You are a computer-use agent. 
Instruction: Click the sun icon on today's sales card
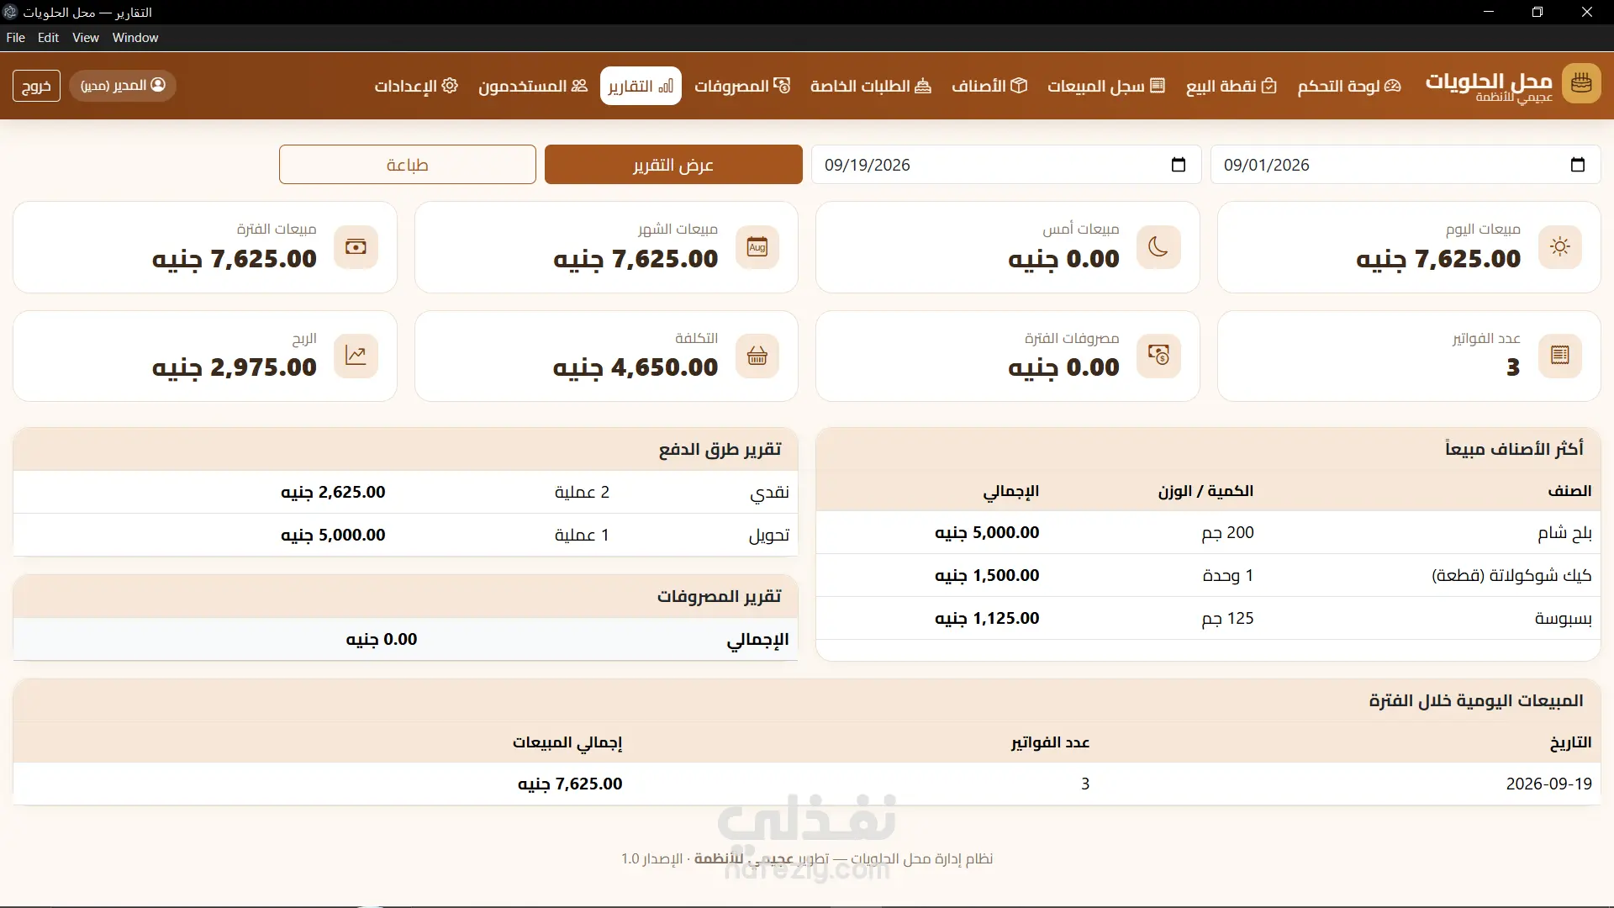pyautogui.click(x=1560, y=246)
